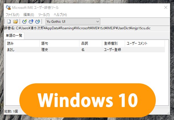Open the ヘルプ(H) menu
Screen dimensions: 174x120
60,15
